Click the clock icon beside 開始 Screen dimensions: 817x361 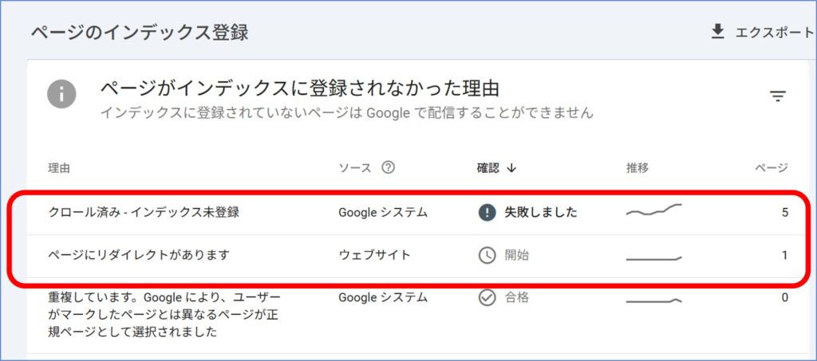487,255
